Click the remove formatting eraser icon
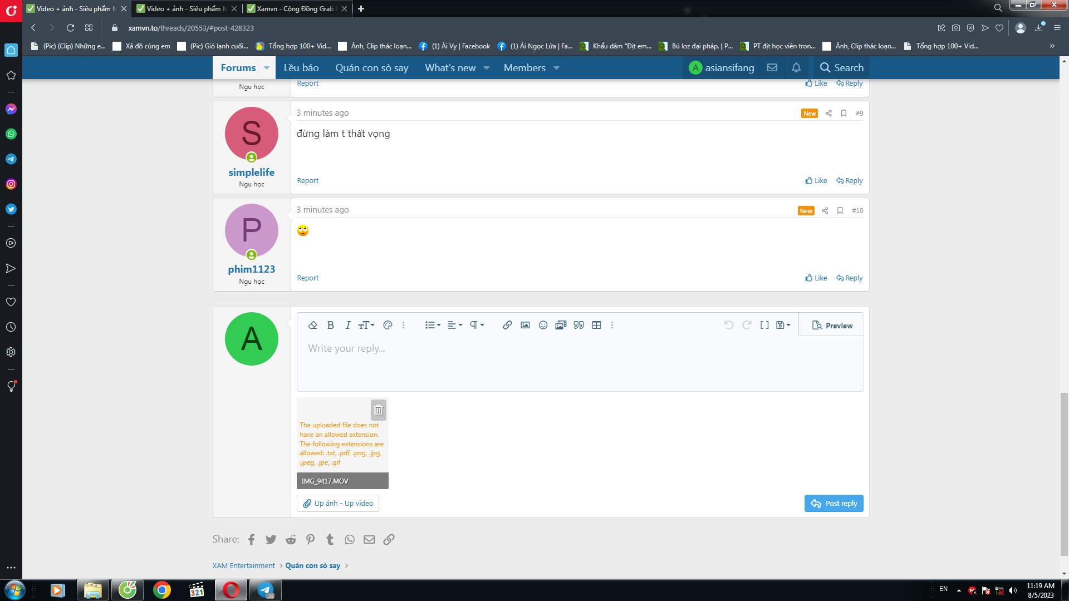1069x601 pixels. point(313,325)
